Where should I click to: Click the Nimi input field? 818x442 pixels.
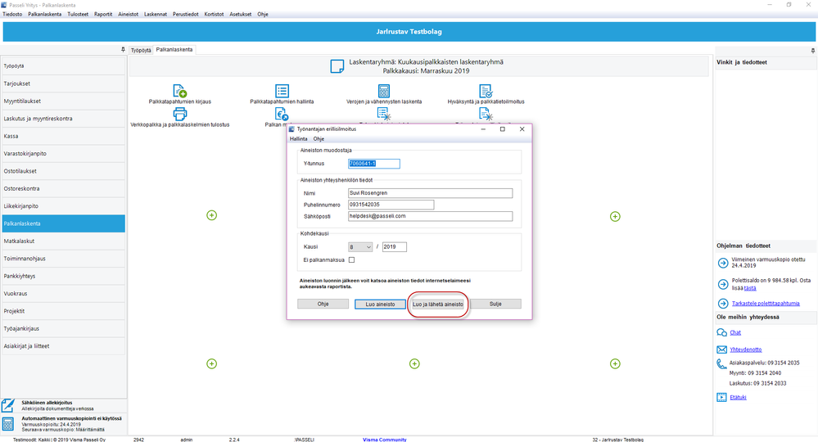point(431,193)
